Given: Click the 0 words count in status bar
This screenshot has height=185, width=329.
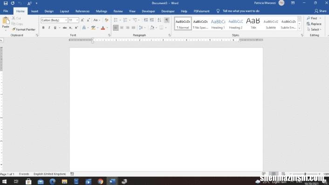Looking at the screenshot, I should click(24, 174).
